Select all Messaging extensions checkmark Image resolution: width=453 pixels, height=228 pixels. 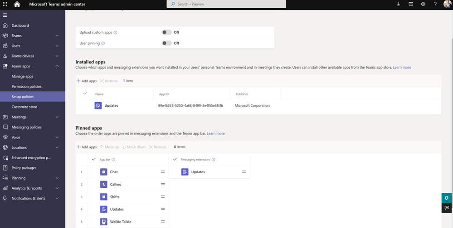point(175,159)
